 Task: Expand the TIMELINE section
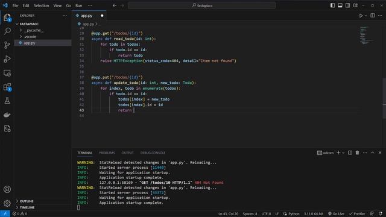27,207
